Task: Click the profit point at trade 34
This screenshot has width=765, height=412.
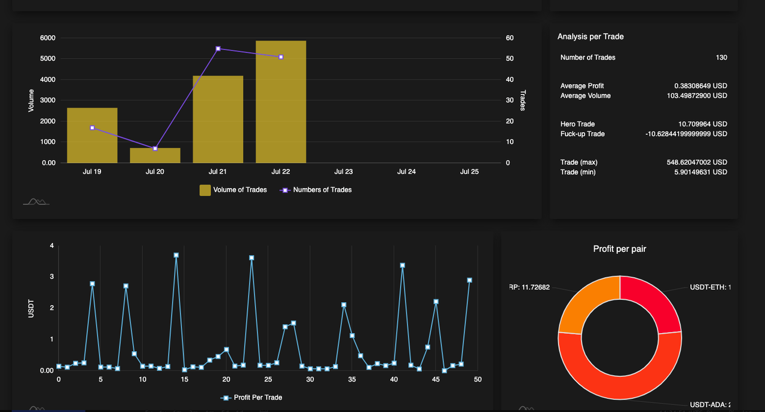Action: [344, 305]
